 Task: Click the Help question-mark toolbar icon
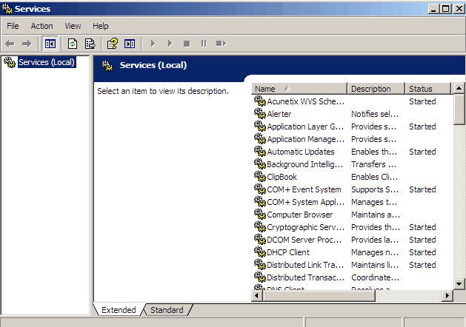pyautogui.click(x=113, y=44)
